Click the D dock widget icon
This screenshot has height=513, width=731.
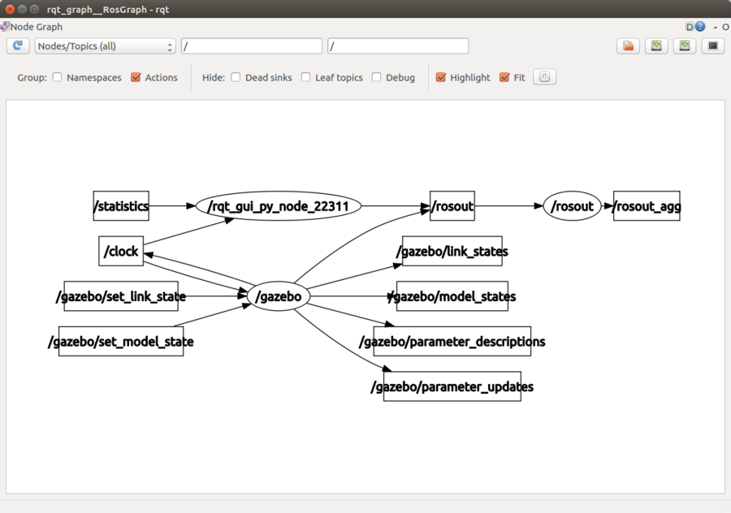(690, 27)
